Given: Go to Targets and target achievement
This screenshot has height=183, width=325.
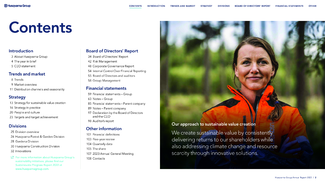Looking at the screenshot, I should (x=34, y=117).
